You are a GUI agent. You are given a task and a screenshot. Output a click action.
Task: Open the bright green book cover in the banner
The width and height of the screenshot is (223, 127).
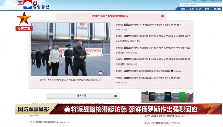182,96
